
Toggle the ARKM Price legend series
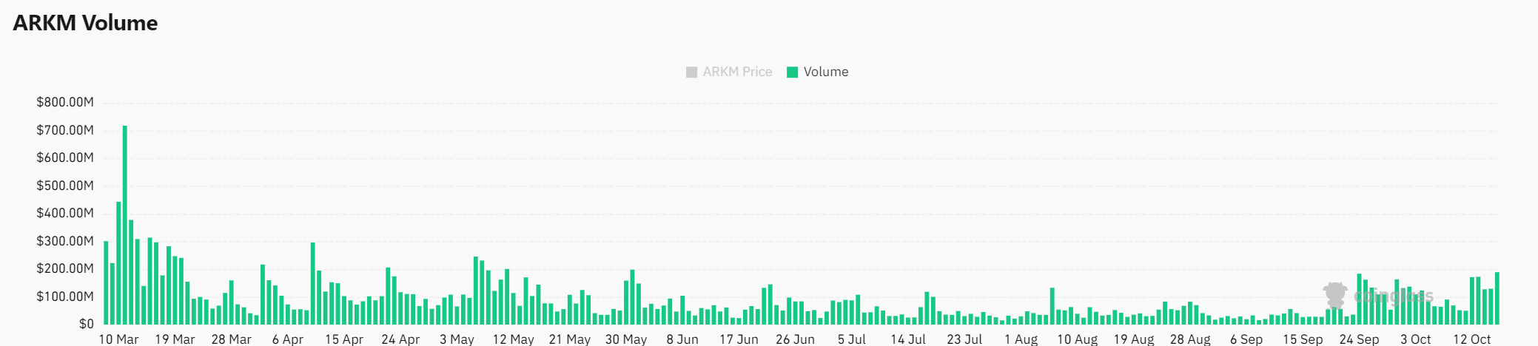[729, 72]
